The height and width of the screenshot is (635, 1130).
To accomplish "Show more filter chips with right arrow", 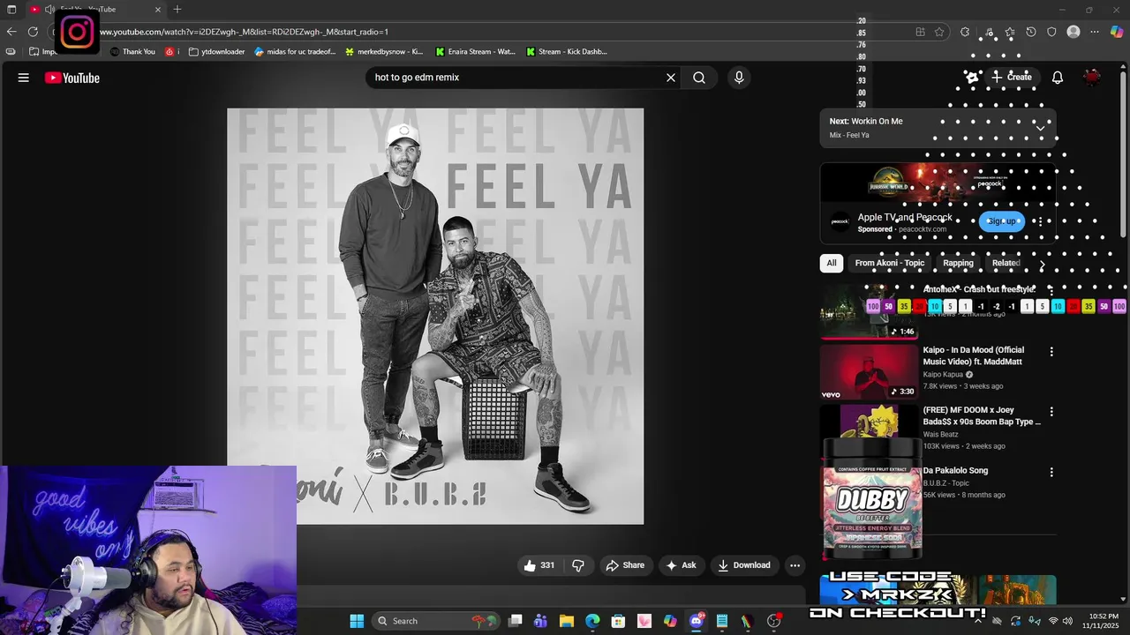I will 1042,264.
